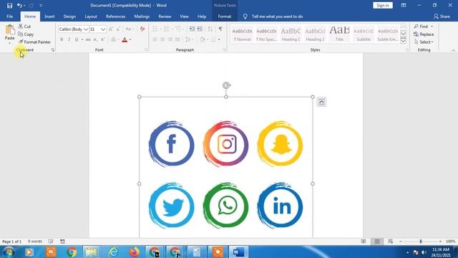Toggle strikethrough formatting

tap(88, 39)
